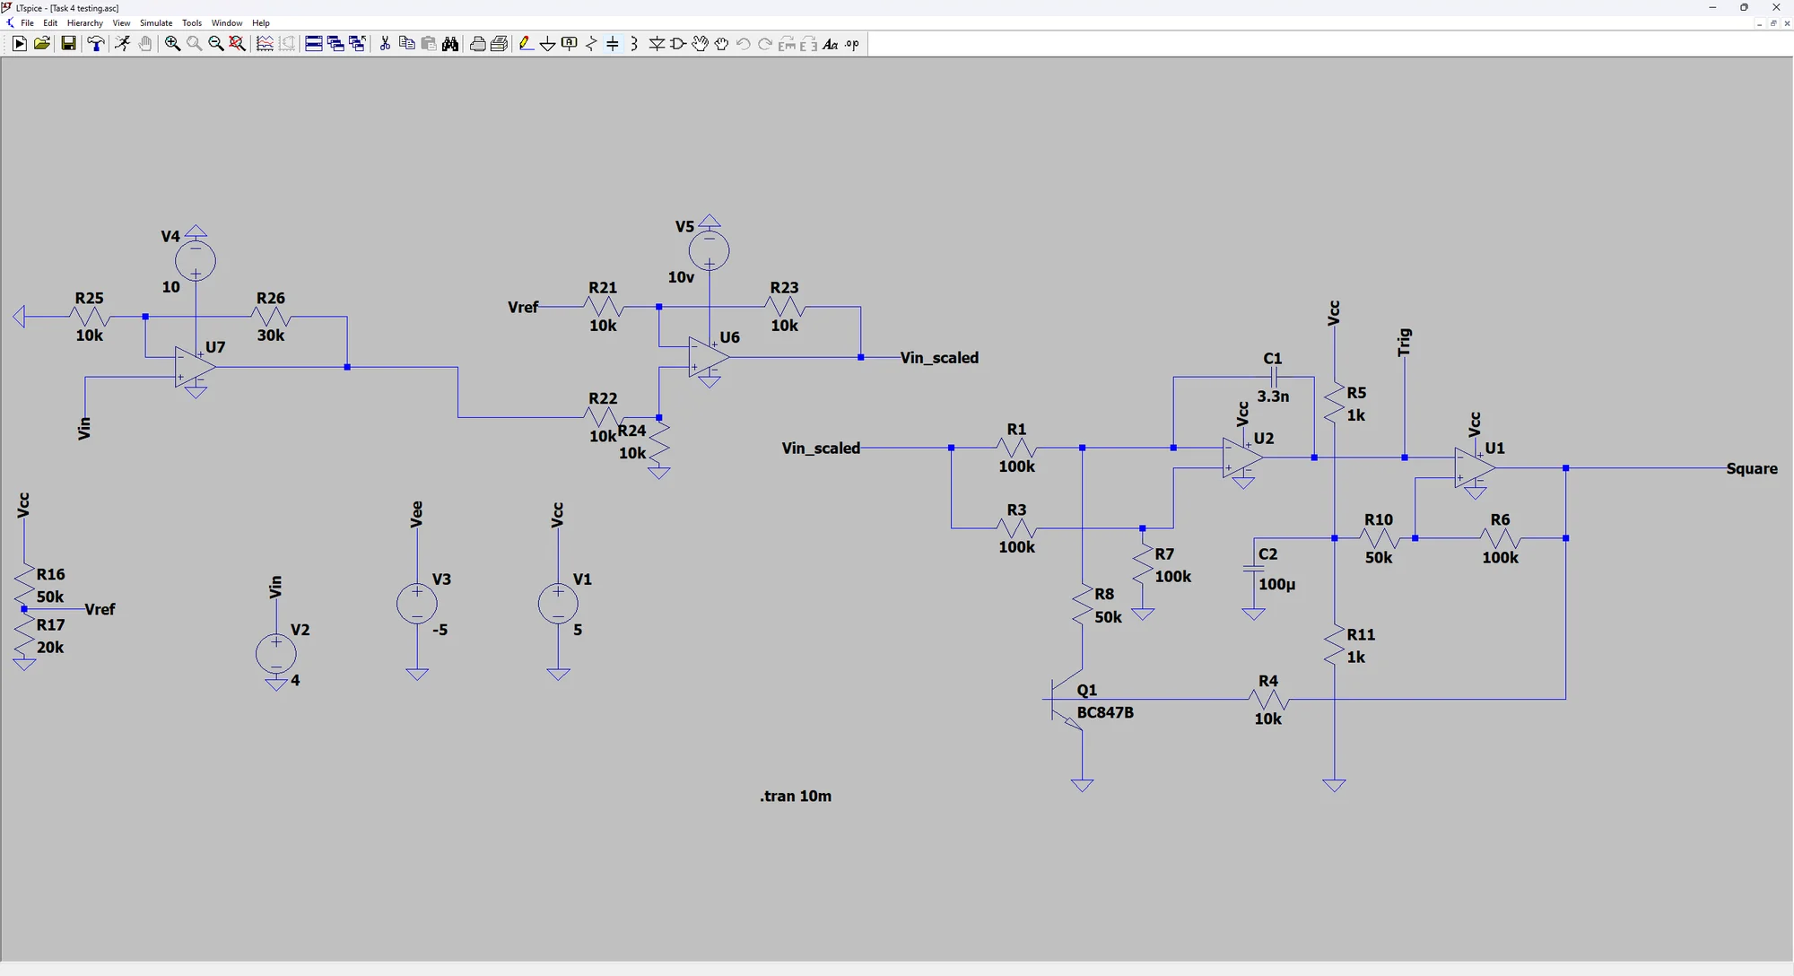The width and height of the screenshot is (1794, 976).
Task: Click the Rotate component icon
Action: click(787, 44)
